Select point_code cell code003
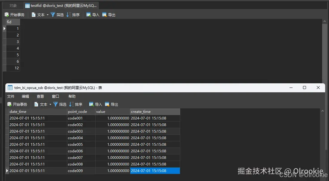This screenshot has width=329, height=181. [x=81, y=131]
